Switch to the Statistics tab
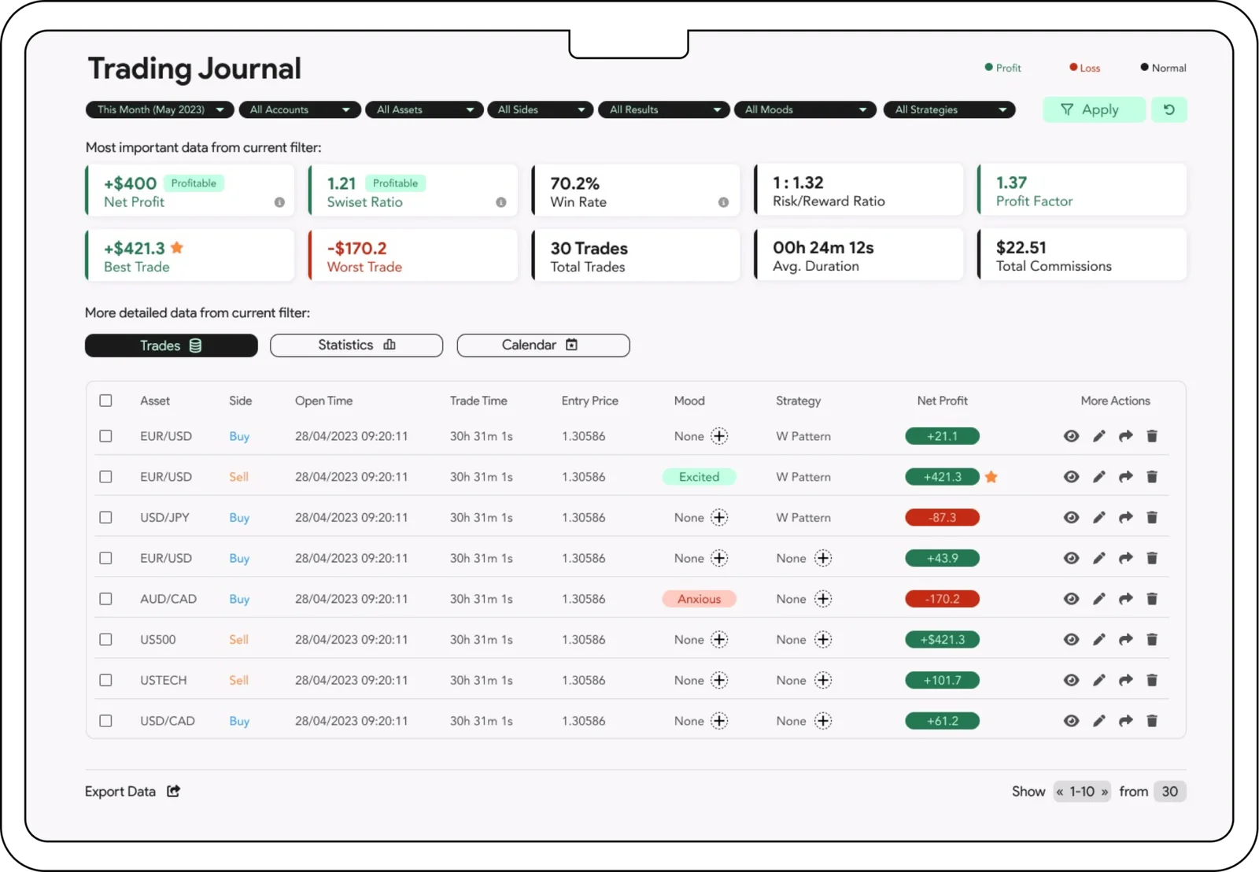Screen dimensions: 1259x872 tap(356, 345)
